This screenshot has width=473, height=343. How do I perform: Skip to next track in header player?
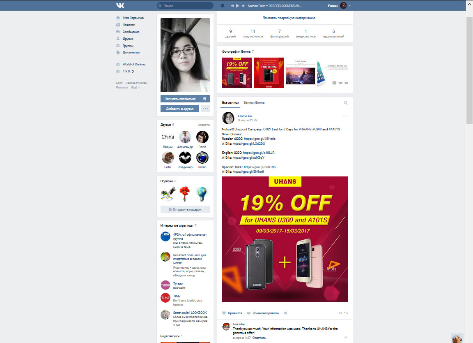243,5
